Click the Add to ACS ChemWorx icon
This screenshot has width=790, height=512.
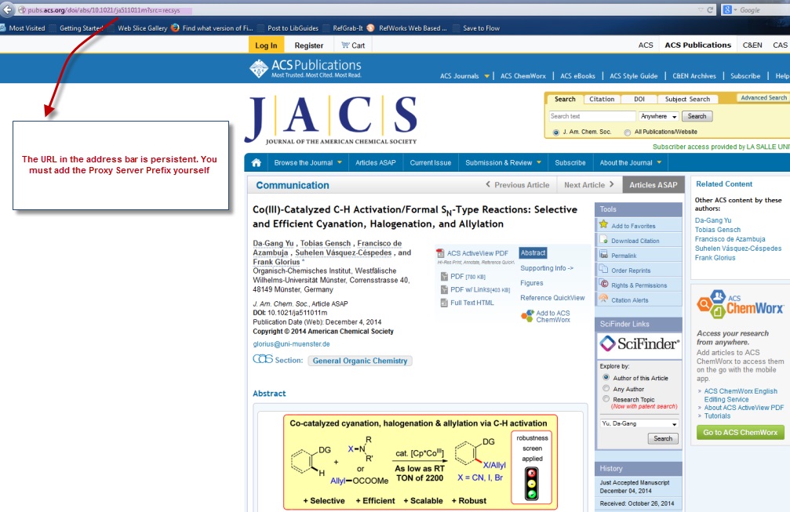(527, 316)
